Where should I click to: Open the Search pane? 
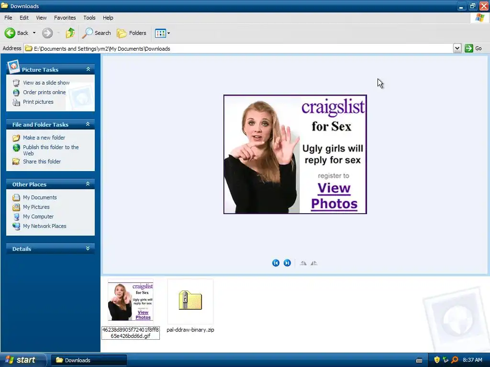96,33
